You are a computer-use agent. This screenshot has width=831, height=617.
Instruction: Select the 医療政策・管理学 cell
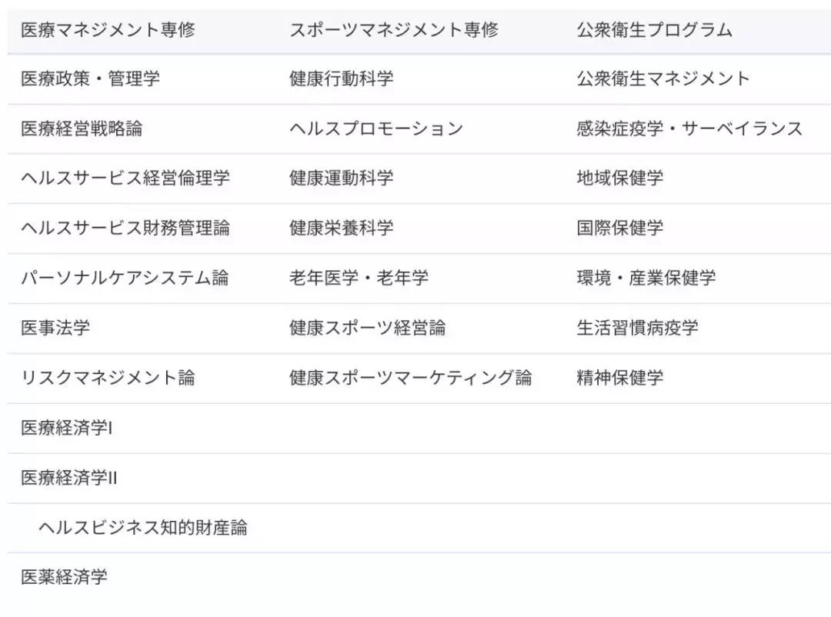90,79
